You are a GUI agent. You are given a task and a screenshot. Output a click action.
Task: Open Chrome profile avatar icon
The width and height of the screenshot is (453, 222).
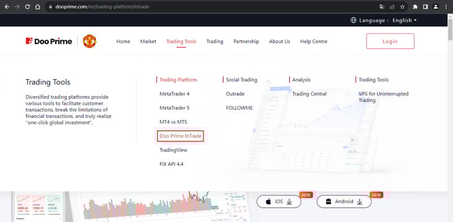click(435, 7)
